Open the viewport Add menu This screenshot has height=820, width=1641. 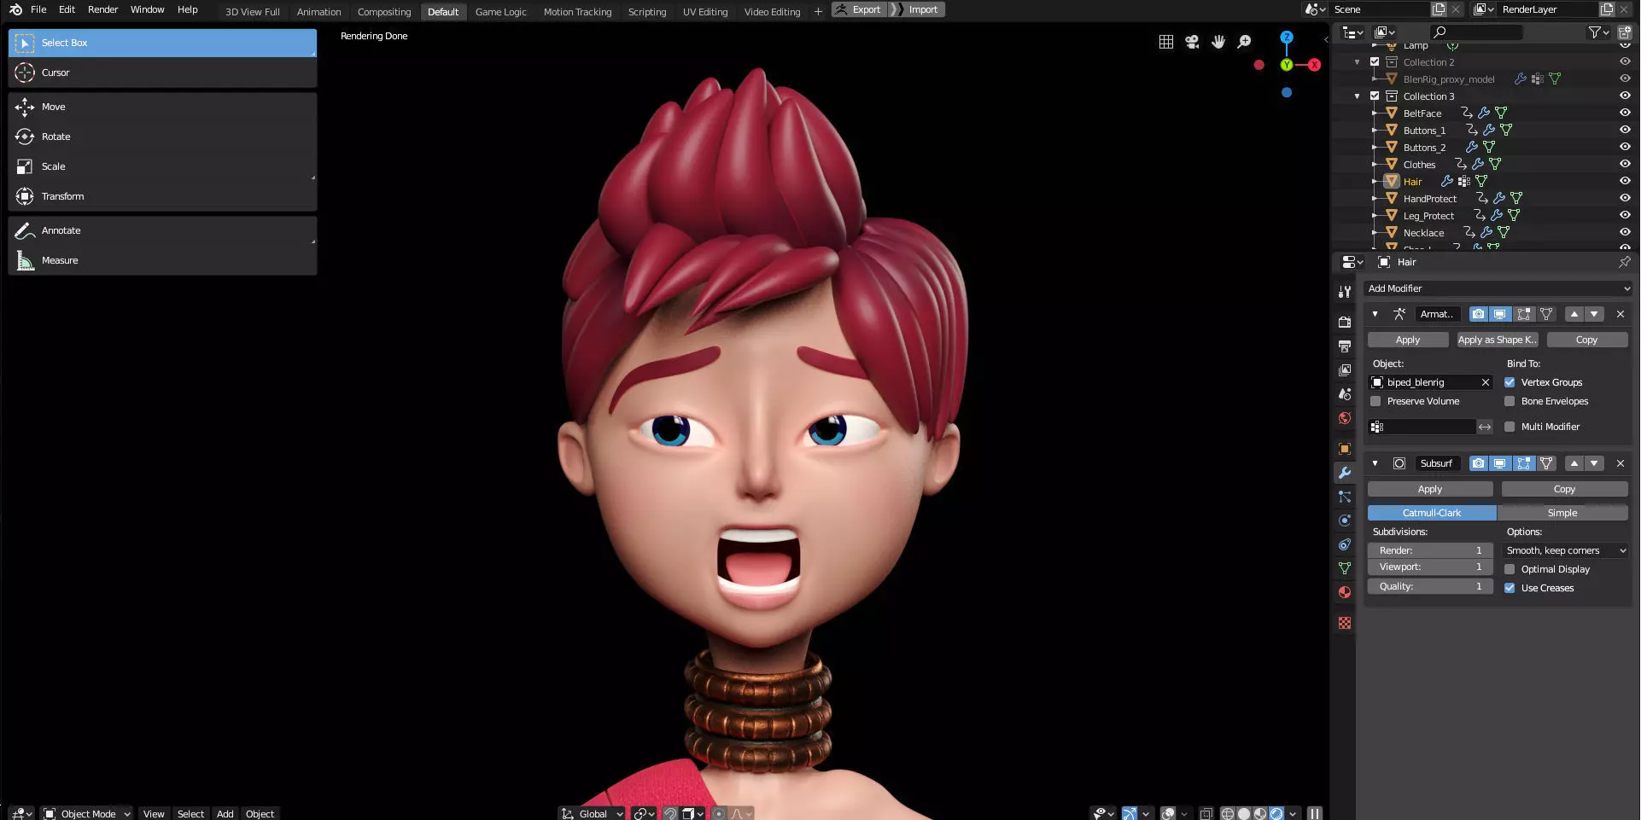[x=225, y=813]
